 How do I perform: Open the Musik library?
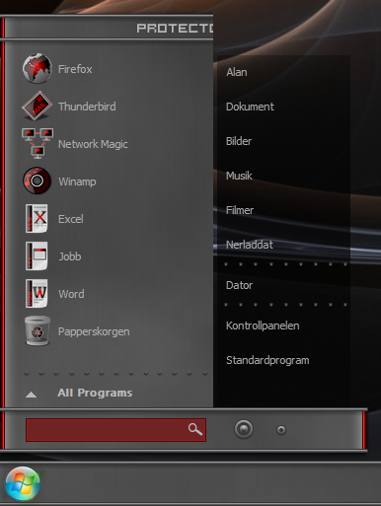click(239, 176)
